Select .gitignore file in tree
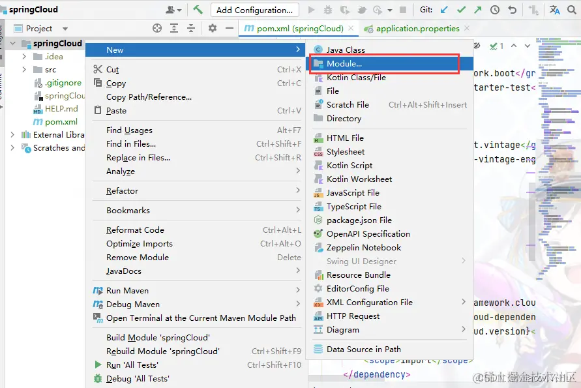 pyautogui.click(x=57, y=83)
